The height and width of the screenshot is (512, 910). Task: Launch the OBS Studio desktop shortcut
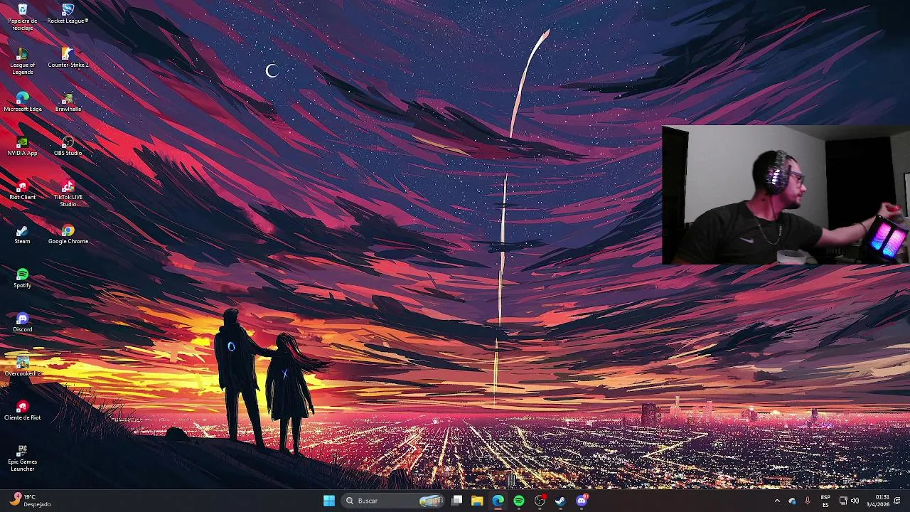[x=68, y=146]
